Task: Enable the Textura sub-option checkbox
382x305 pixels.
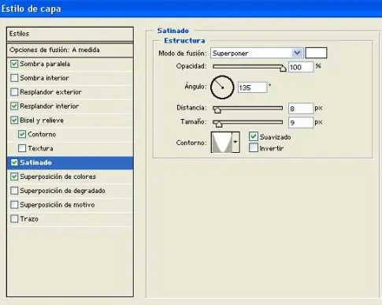Action: click(x=22, y=148)
